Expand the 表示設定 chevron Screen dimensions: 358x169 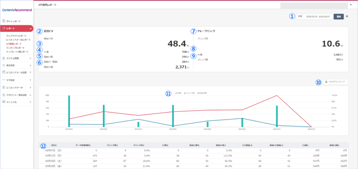tap(31, 65)
